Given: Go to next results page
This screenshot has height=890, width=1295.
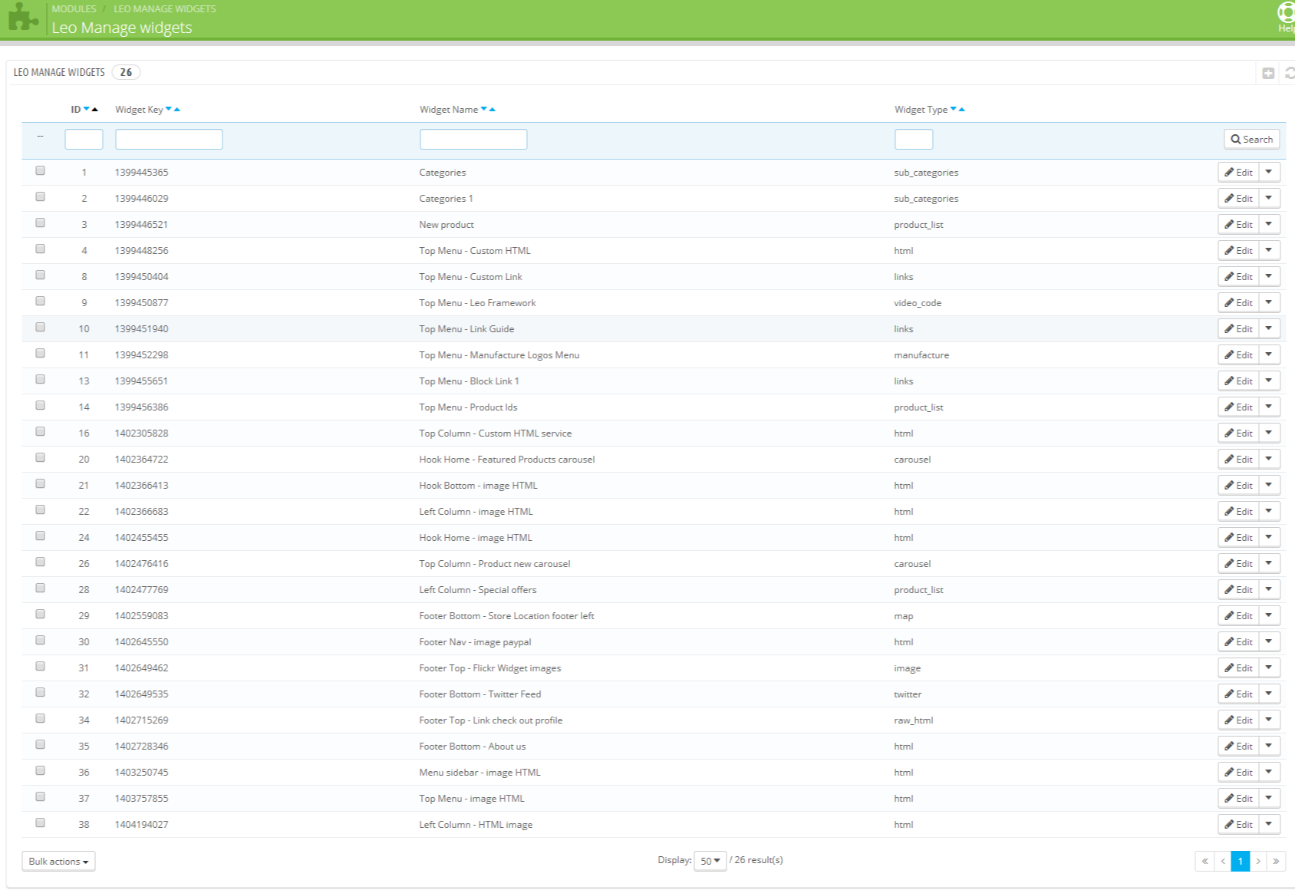Looking at the screenshot, I should (1258, 861).
